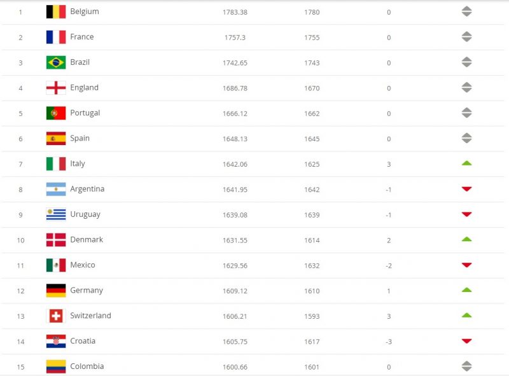Open the Mexico team link
Image resolution: width=509 pixels, height=376 pixels.
tap(83, 265)
